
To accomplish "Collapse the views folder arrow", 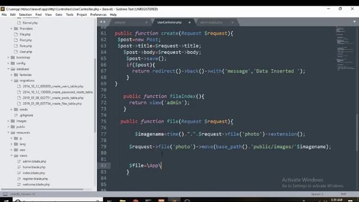I will pyautogui.click(x=11, y=155).
